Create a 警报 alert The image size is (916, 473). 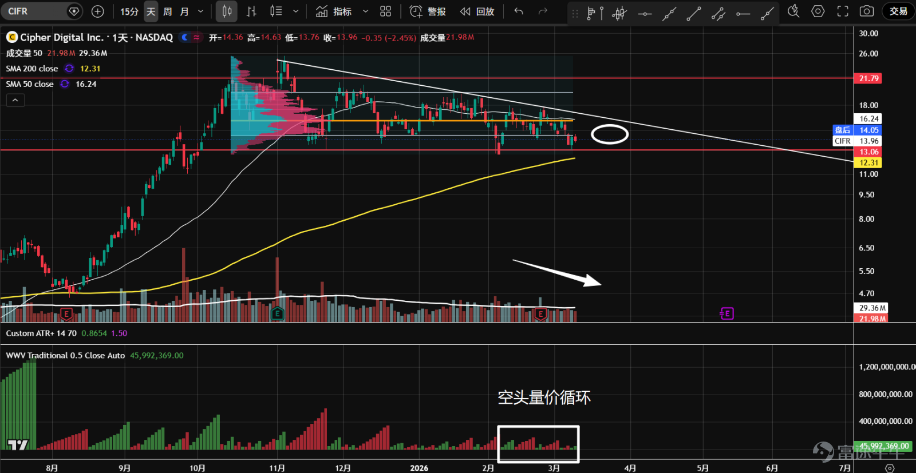[x=428, y=11]
